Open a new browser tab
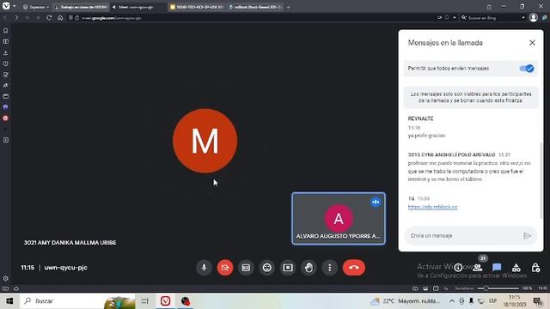Screen dimensions: 550x309 click(x=289, y=7)
